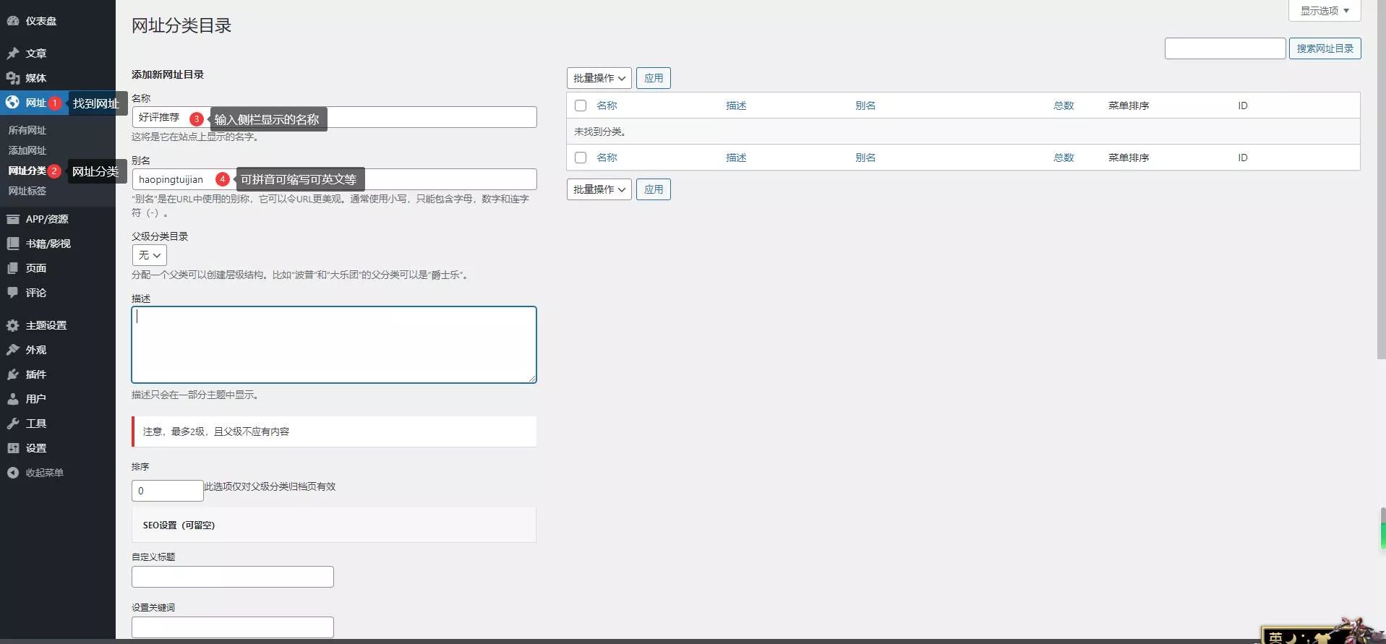Click the 搜索网址目录 search button

(x=1325, y=48)
